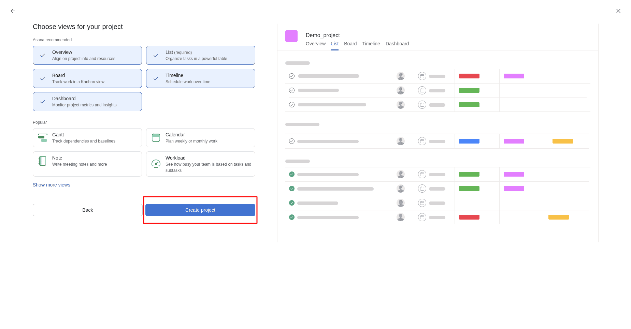Image resolution: width=631 pixels, height=329 pixels.
Task: Click Create project button
Action: coord(200,210)
